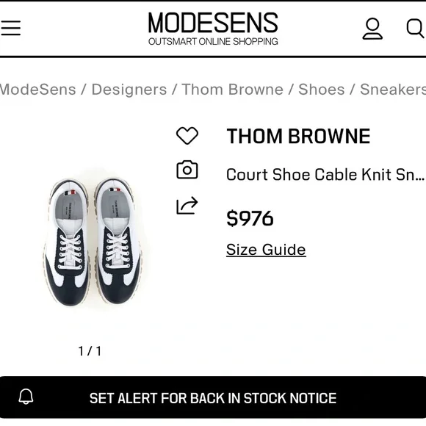Viewport: 426px width, 426px height.
Task: Click the $976 price
Action: (250, 218)
